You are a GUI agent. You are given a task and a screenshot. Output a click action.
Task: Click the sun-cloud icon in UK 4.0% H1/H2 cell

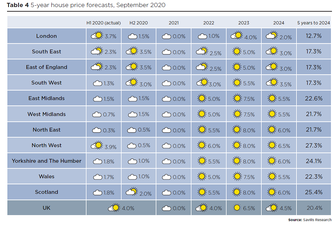(114, 208)
